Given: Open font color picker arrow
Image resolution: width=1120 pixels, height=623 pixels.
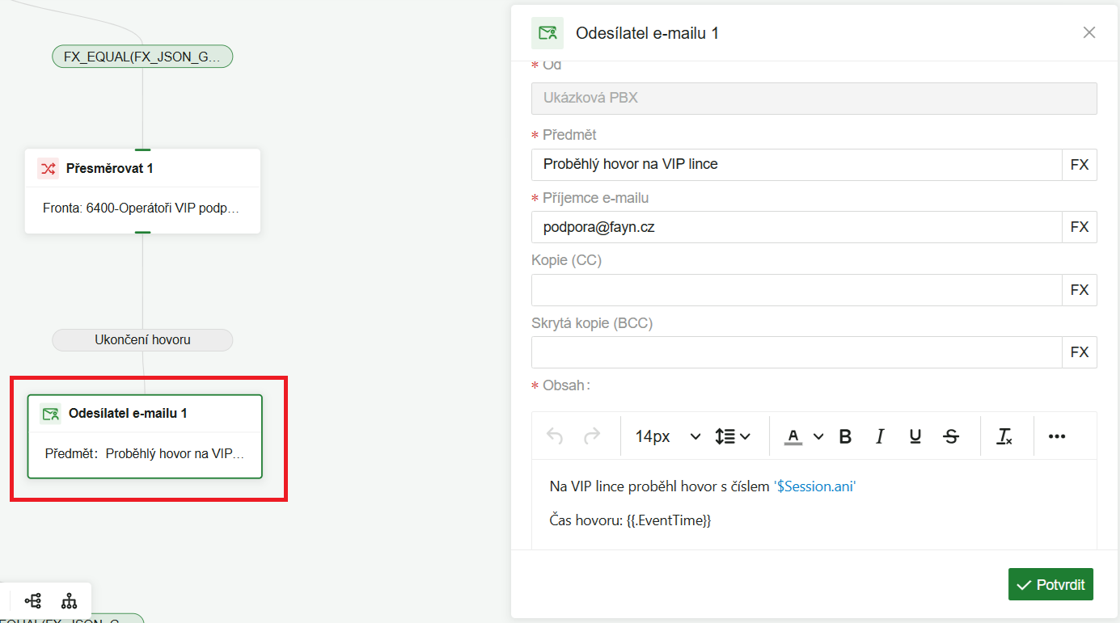Looking at the screenshot, I should (818, 436).
